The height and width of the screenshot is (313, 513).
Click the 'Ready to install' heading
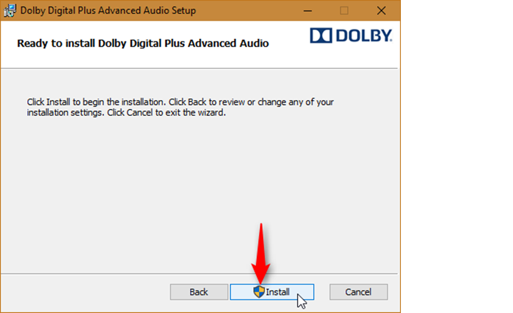143,43
